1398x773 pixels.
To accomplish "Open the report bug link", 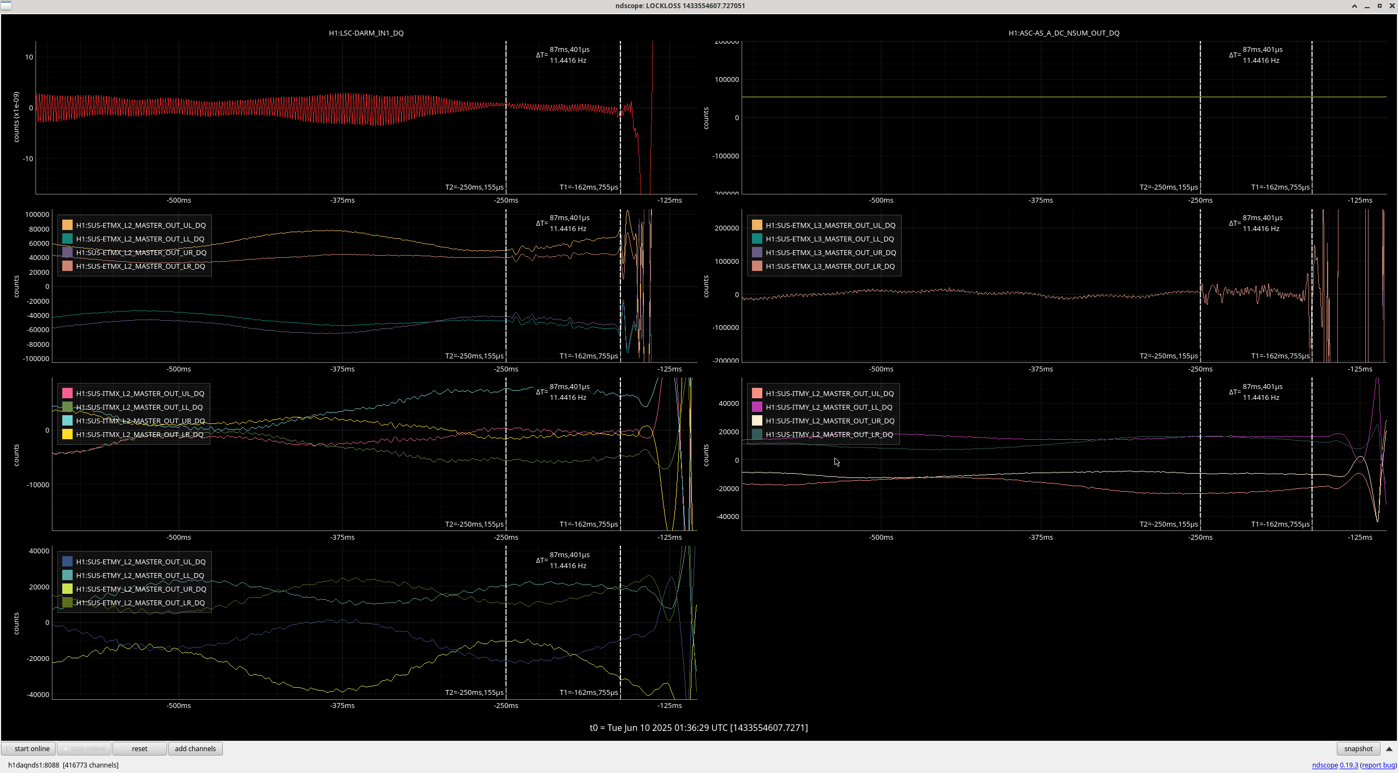I will click(x=1378, y=765).
